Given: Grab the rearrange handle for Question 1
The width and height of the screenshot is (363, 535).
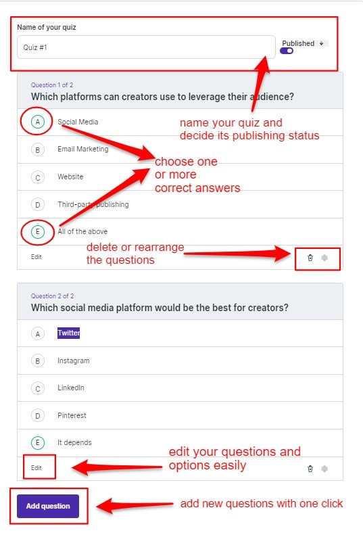Looking at the screenshot, I should [324, 258].
